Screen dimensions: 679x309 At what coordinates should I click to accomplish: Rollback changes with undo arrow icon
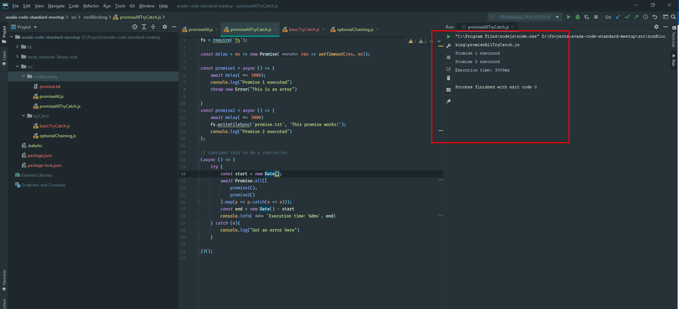[655, 17]
